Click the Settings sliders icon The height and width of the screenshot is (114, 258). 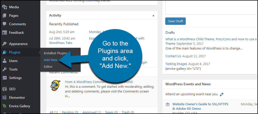[5, 78]
